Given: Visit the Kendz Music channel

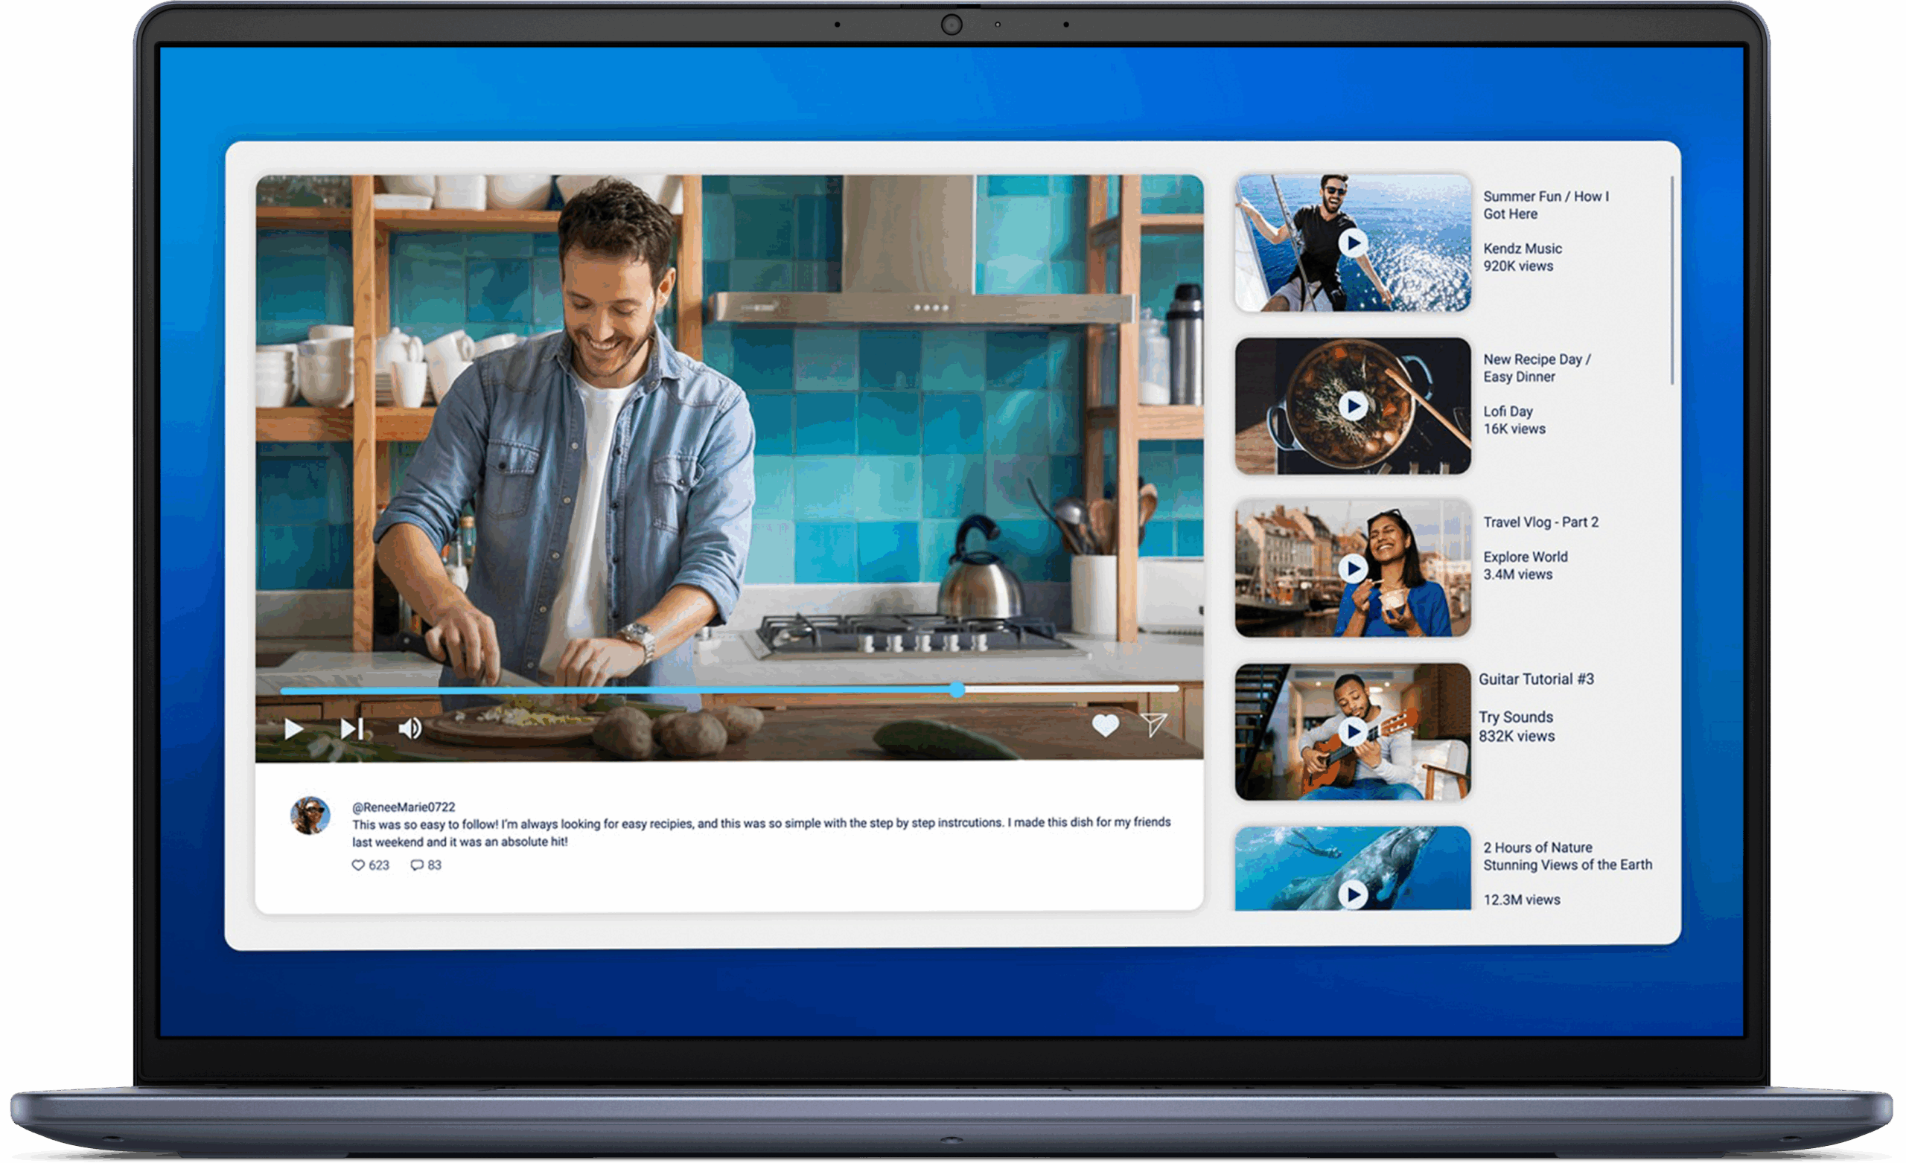Looking at the screenshot, I should (1522, 249).
